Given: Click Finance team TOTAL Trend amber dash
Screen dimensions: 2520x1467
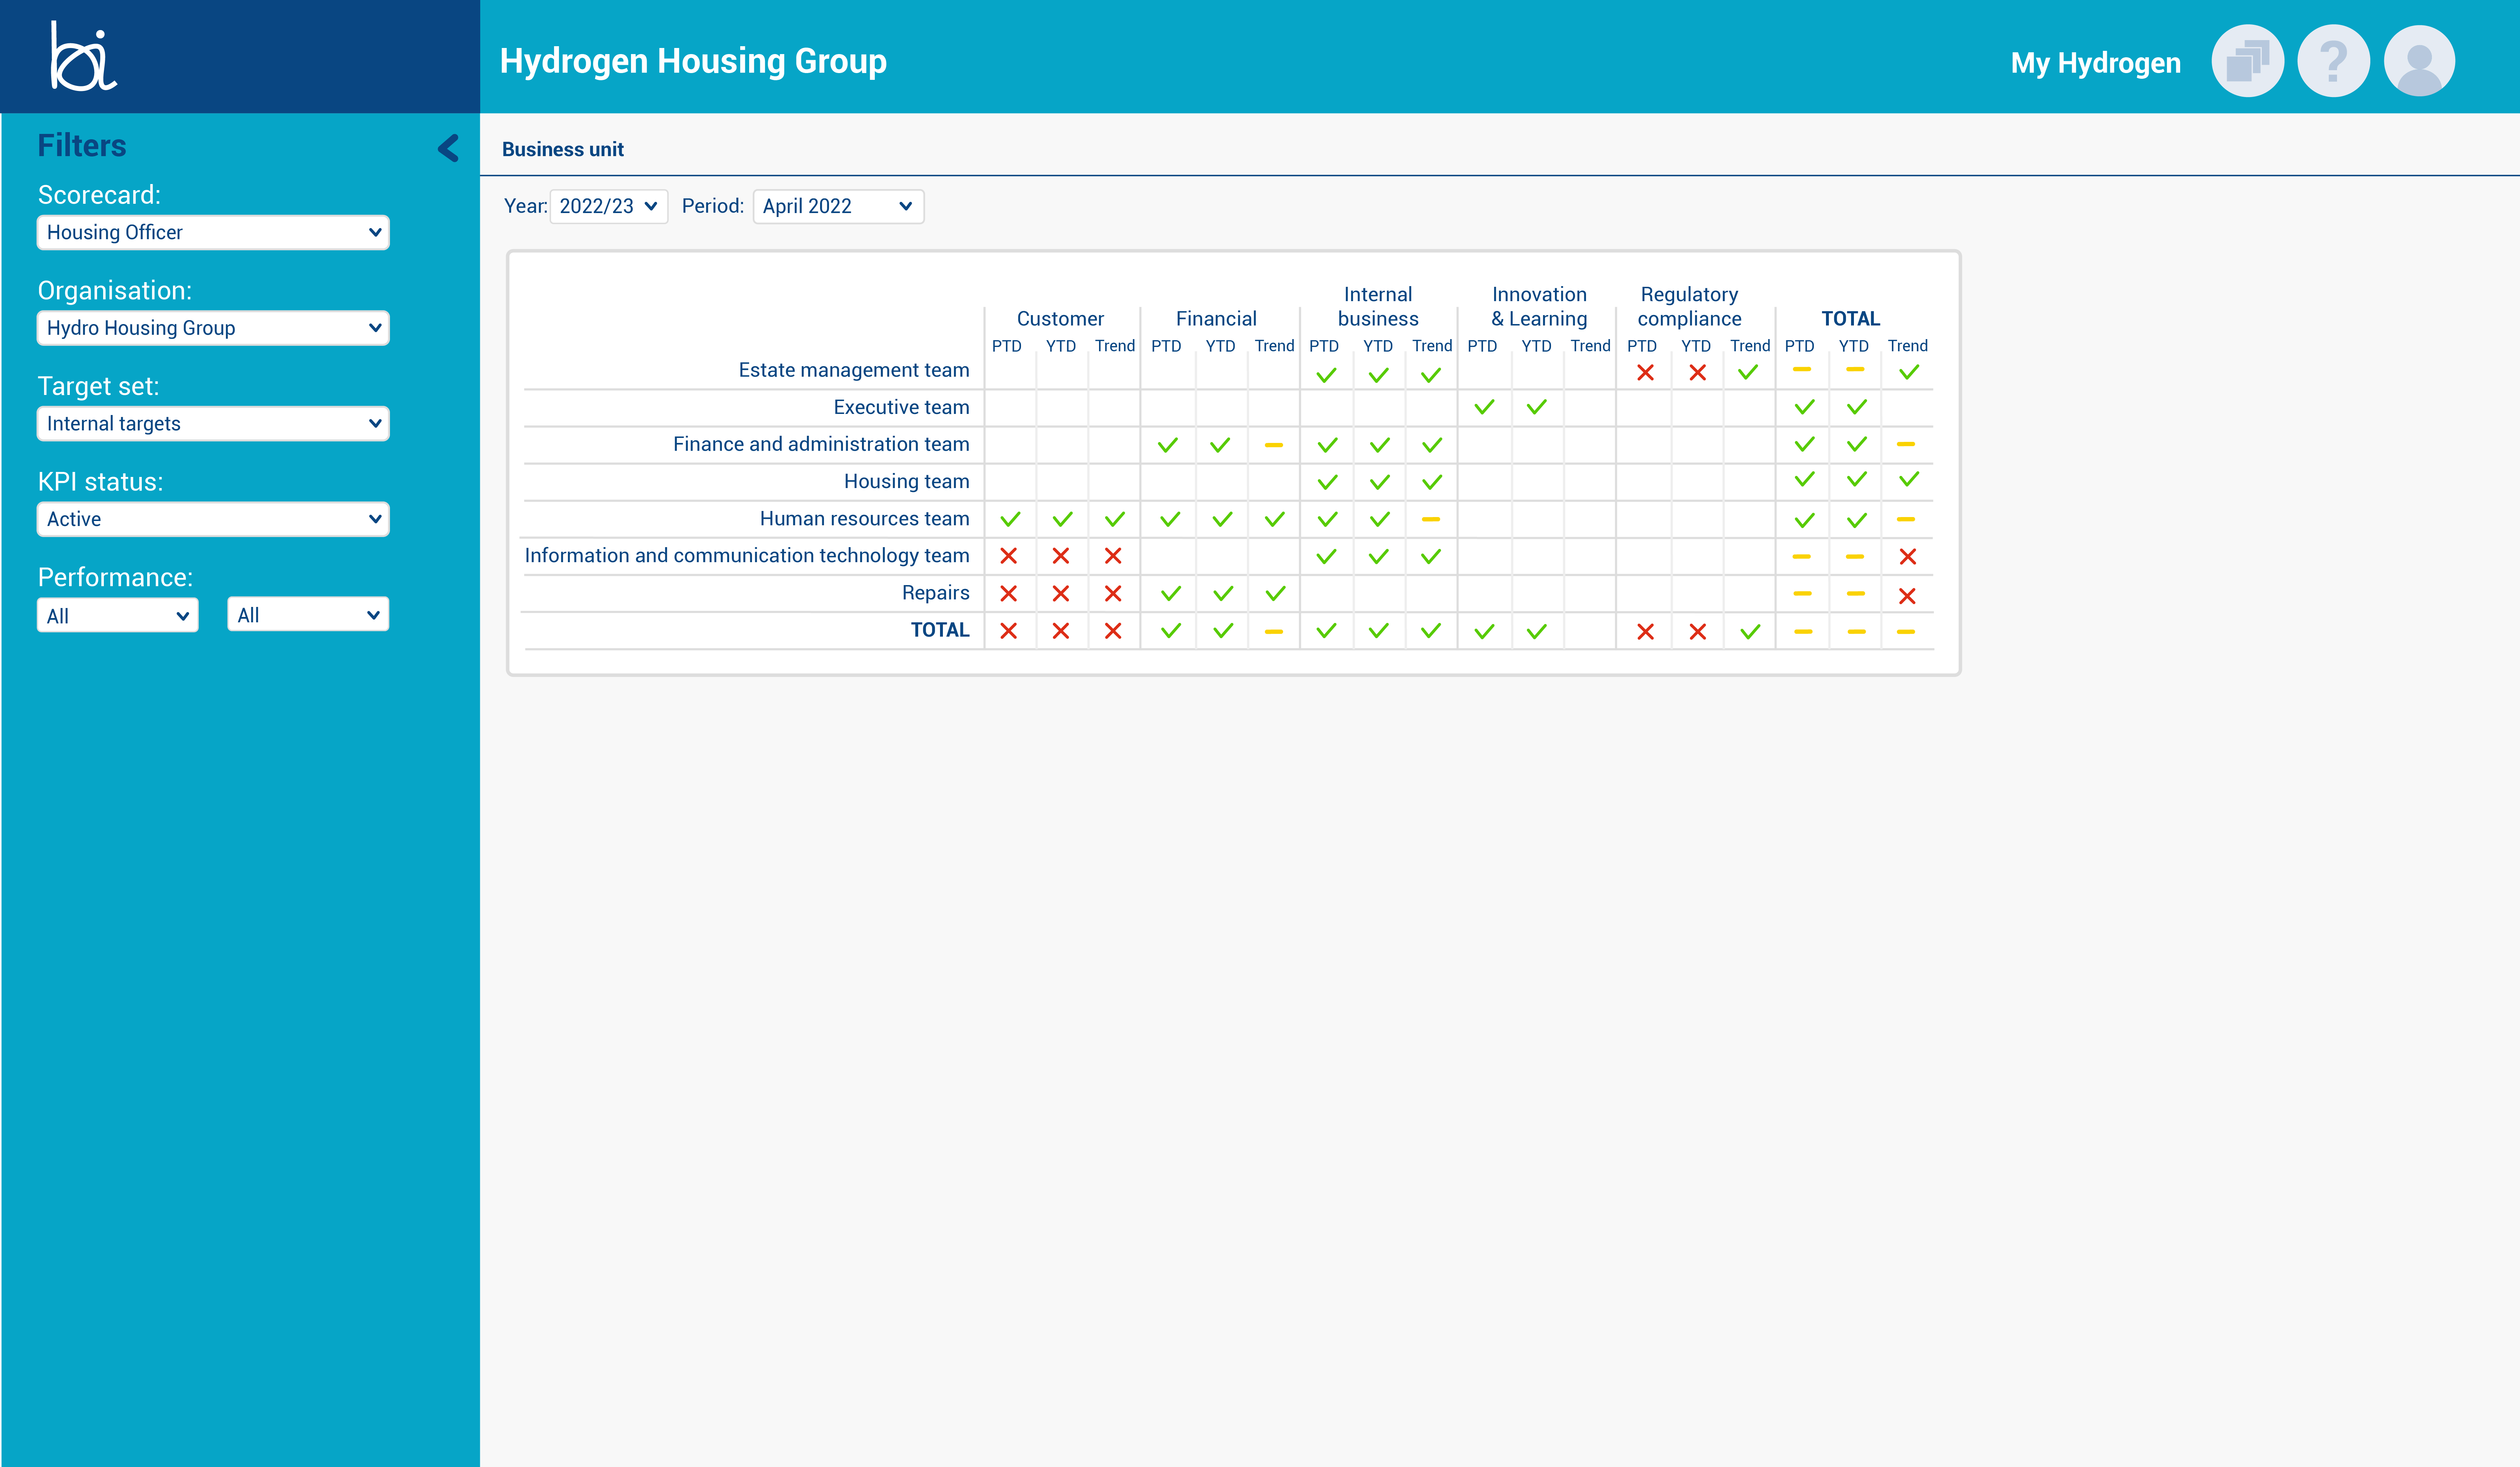Looking at the screenshot, I should 1906,444.
